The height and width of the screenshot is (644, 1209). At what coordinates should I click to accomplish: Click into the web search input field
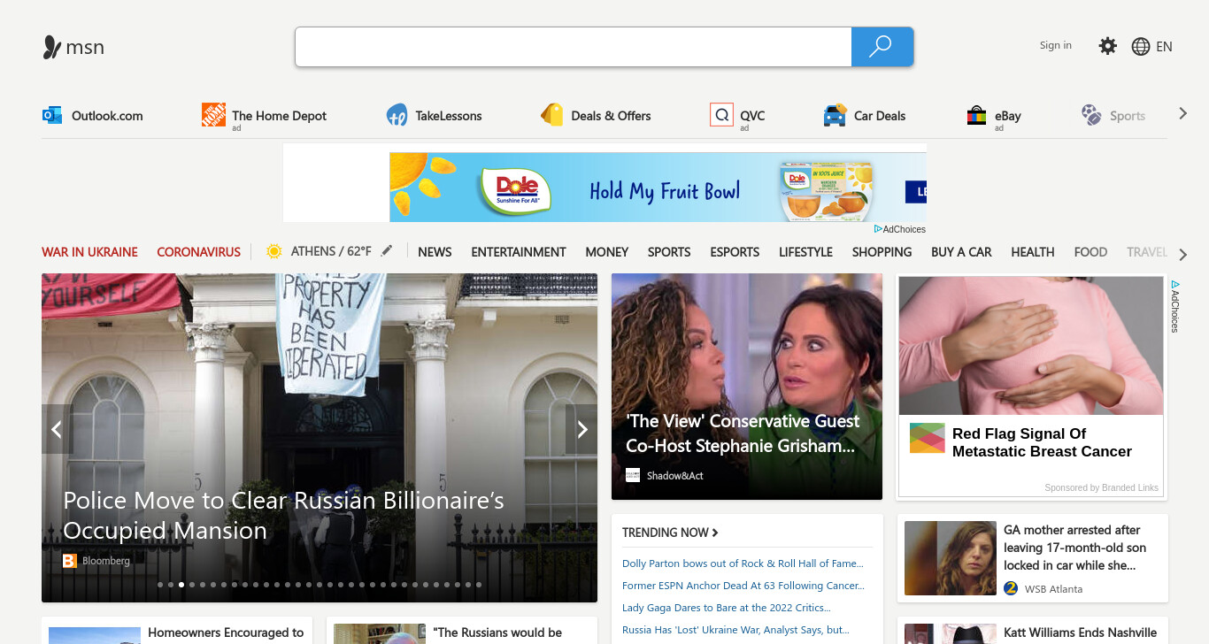(x=574, y=47)
